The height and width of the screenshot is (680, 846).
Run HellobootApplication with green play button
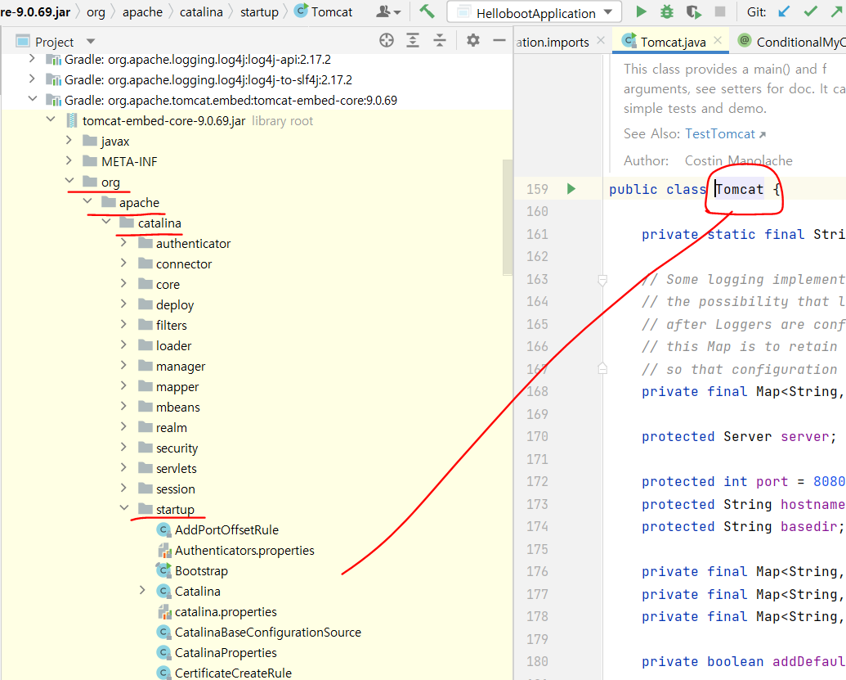tap(641, 11)
